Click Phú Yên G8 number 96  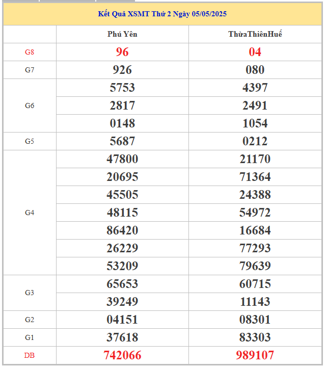pyautogui.click(x=122, y=52)
